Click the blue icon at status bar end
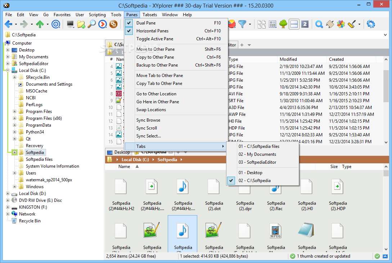 [x=385, y=256]
